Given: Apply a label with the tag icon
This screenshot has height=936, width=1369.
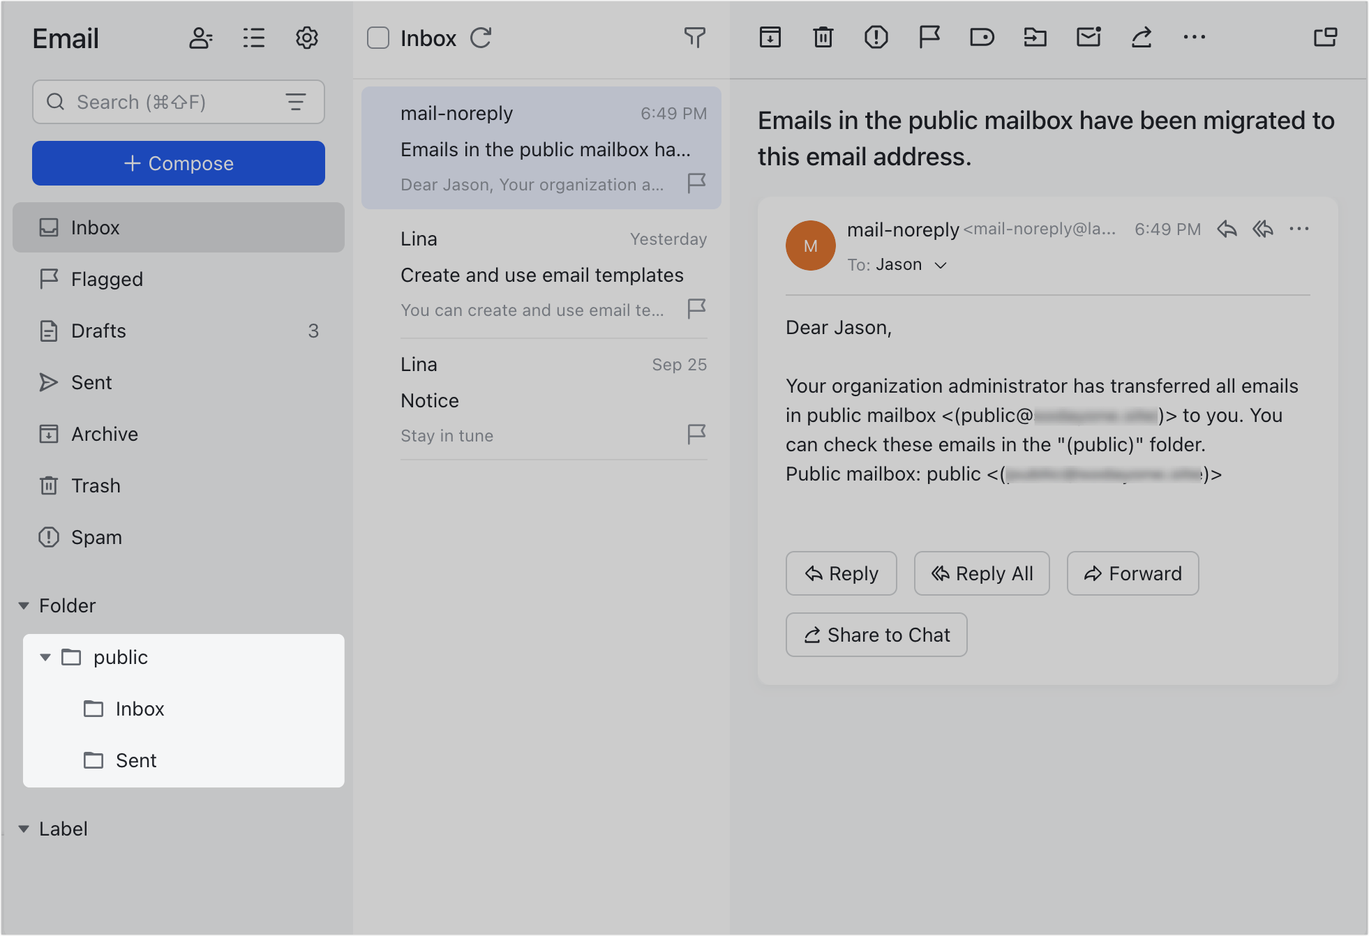Looking at the screenshot, I should point(982,38).
